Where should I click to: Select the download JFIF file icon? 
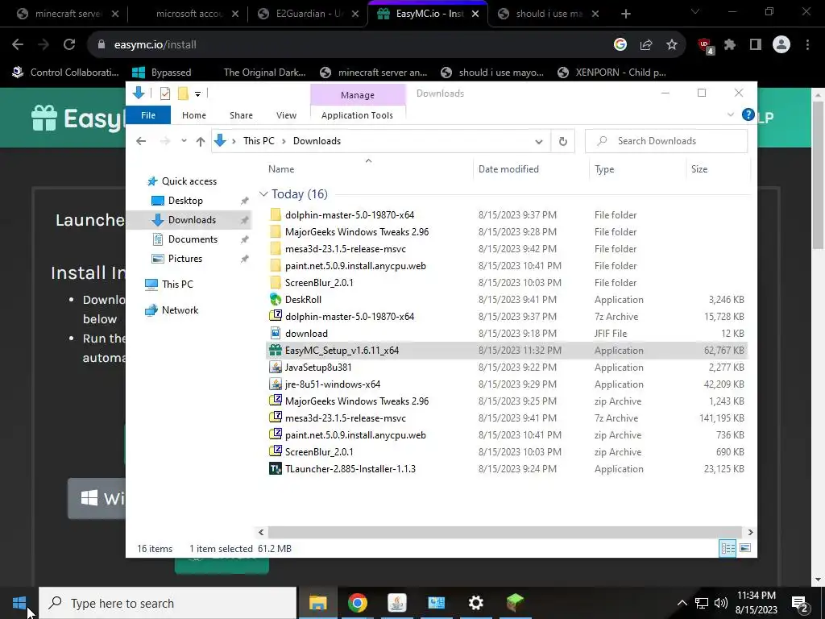(276, 333)
